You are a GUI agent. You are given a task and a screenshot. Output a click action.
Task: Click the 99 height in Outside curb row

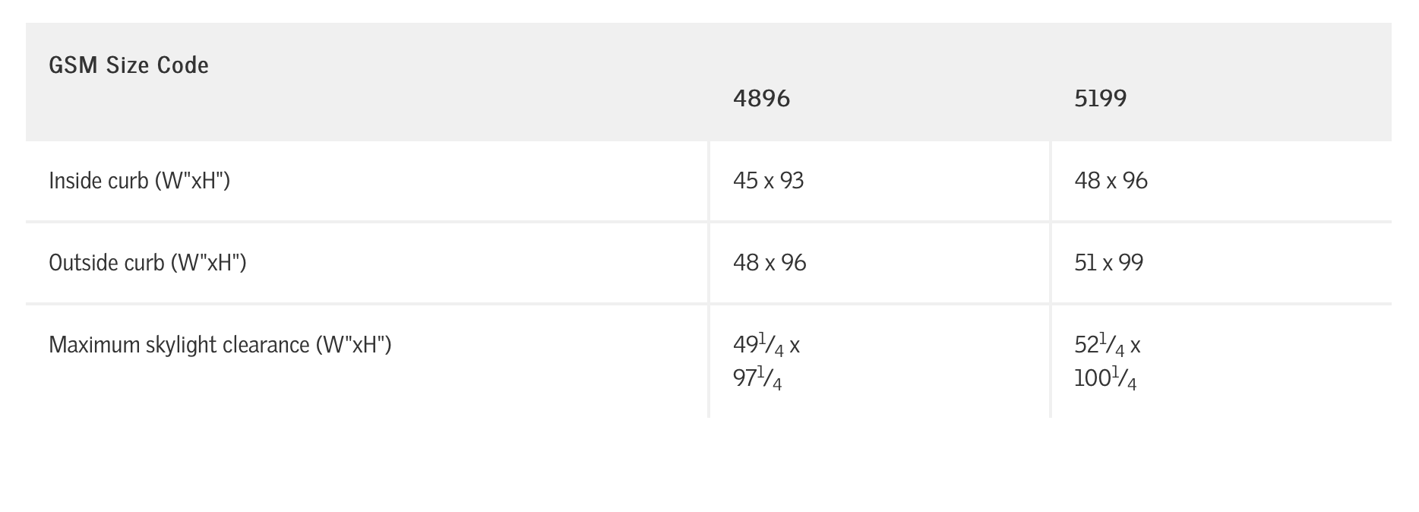(x=1130, y=263)
